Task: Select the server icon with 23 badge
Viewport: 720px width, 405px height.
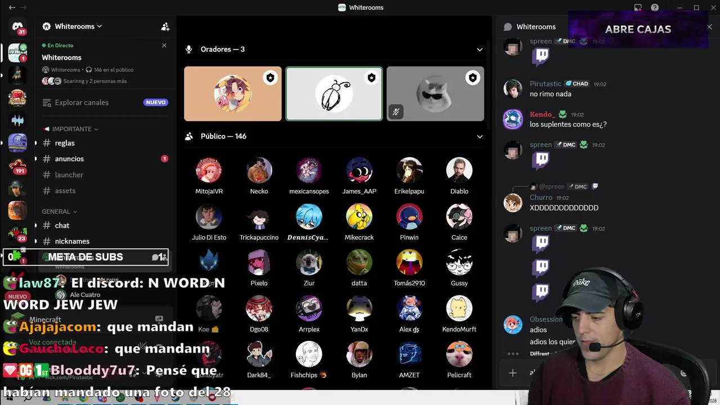Action: [x=17, y=233]
